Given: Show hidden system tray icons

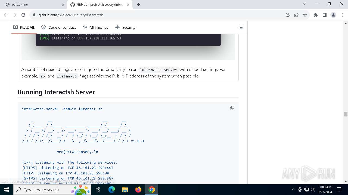Looking at the screenshot, I should [293, 190].
